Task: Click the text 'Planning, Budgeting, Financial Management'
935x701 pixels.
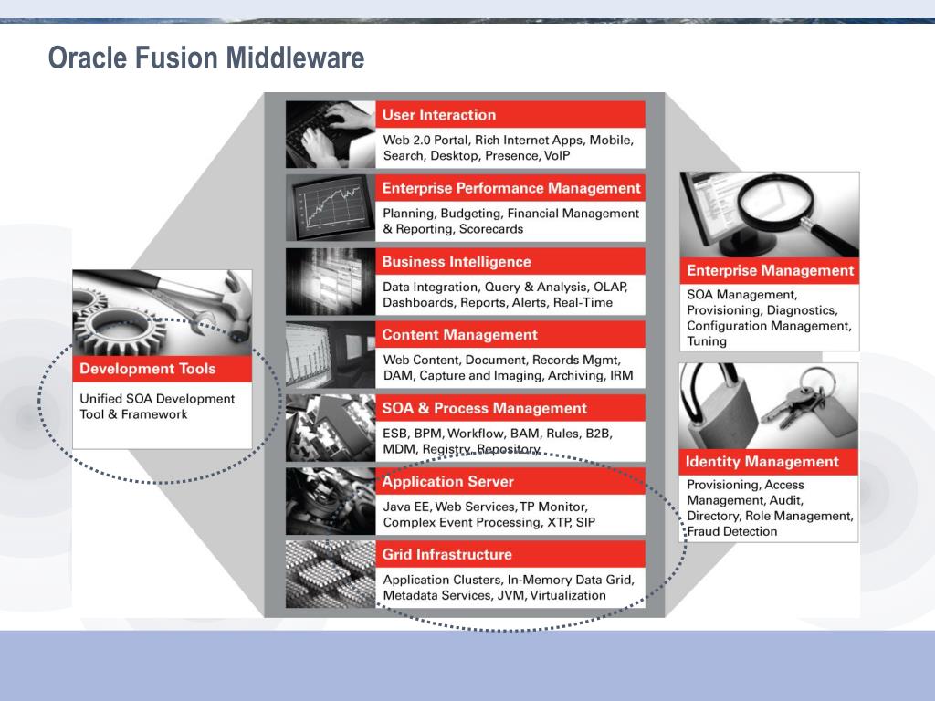Action: click(511, 214)
